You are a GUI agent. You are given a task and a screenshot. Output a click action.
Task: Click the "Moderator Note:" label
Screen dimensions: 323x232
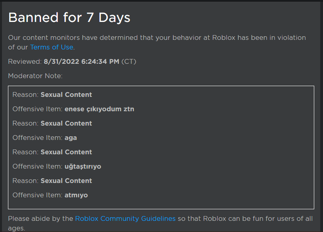pyautogui.click(x=35, y=76)
